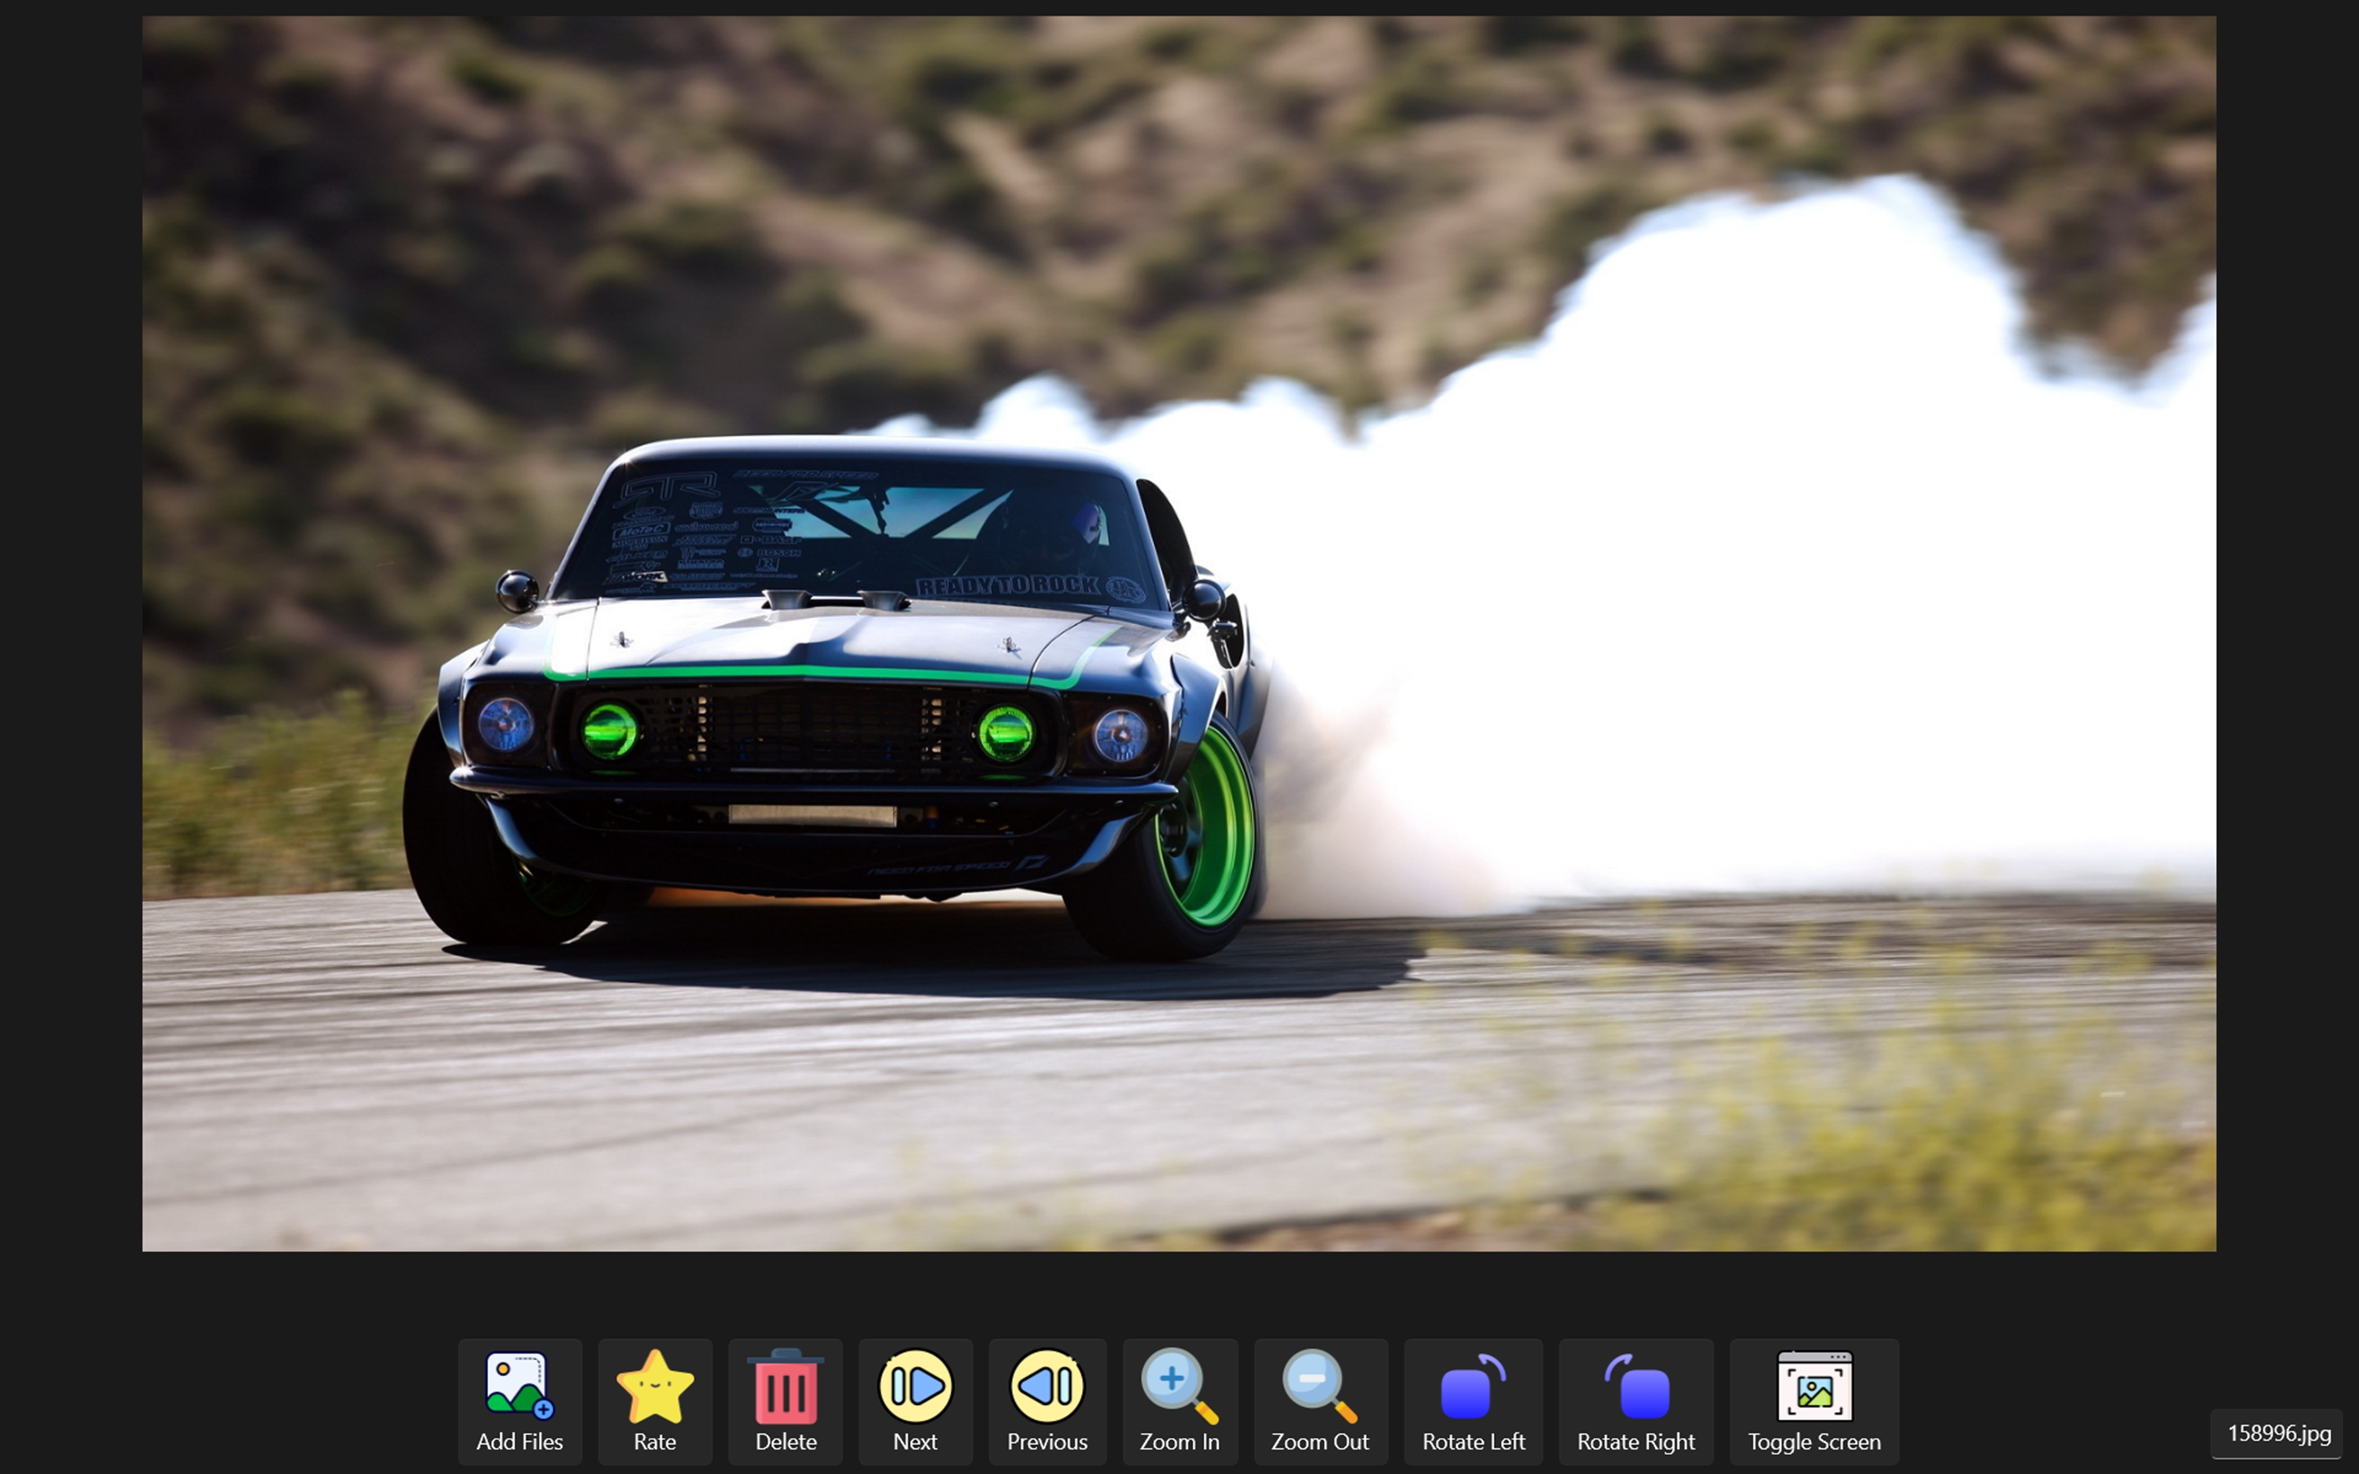Image resolution: width=2359 pixels, height=1474 pixels.
Task: Rotate the image right
Action: click(x=1636, y=1385)
